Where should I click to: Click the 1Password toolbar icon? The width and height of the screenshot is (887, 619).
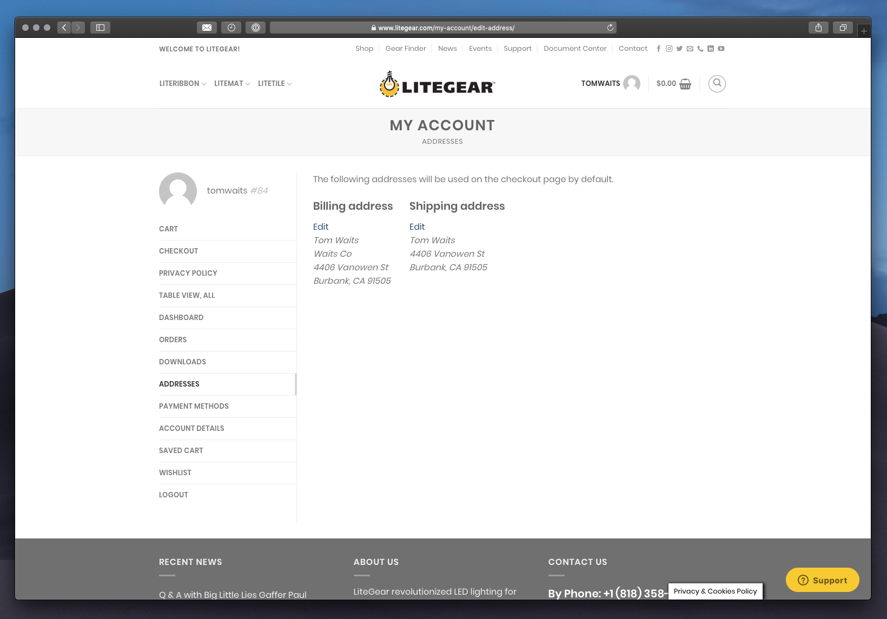pyautogui.click(x=256, y=28)
